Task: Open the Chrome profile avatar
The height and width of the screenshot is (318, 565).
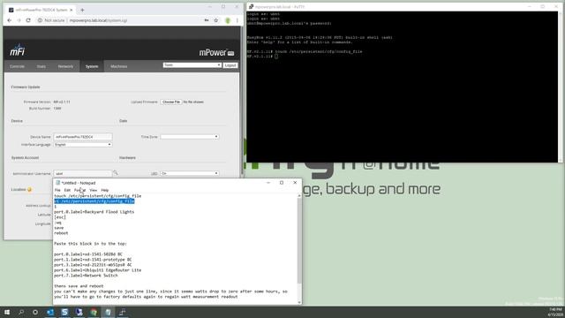Action: click(x=228, y=20)
